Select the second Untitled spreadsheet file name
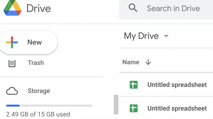The width and height of the screenshot is (213, 119). 177,108
